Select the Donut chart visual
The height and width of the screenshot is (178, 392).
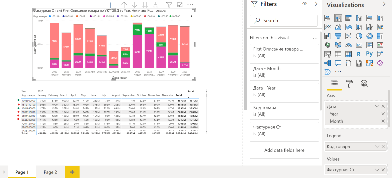(369, 36)
